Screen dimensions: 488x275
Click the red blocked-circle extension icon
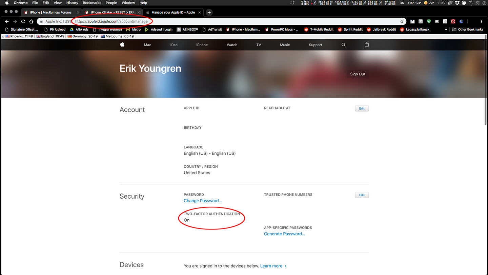click(x=453, y=21)
